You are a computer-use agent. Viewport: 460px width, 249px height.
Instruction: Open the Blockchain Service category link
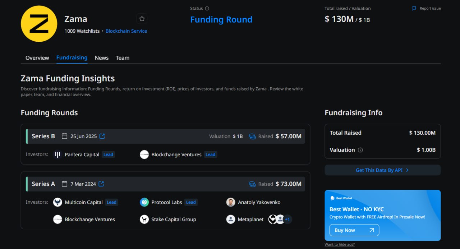[126, 31]
